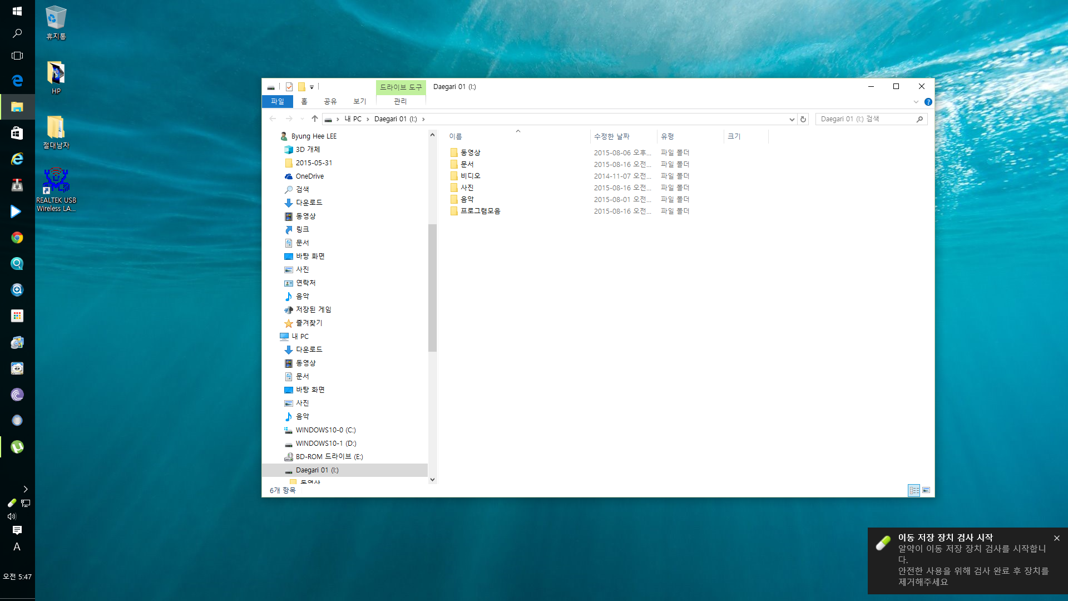Click the Properties icon in quick access toolbar
Image resolution: width=1068 pixels, height=601 pixels.
point(289,87)
